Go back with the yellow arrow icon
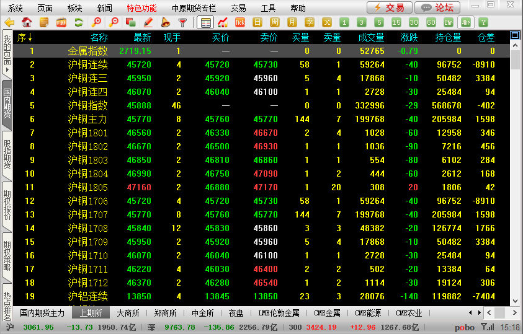 (9, 23)
